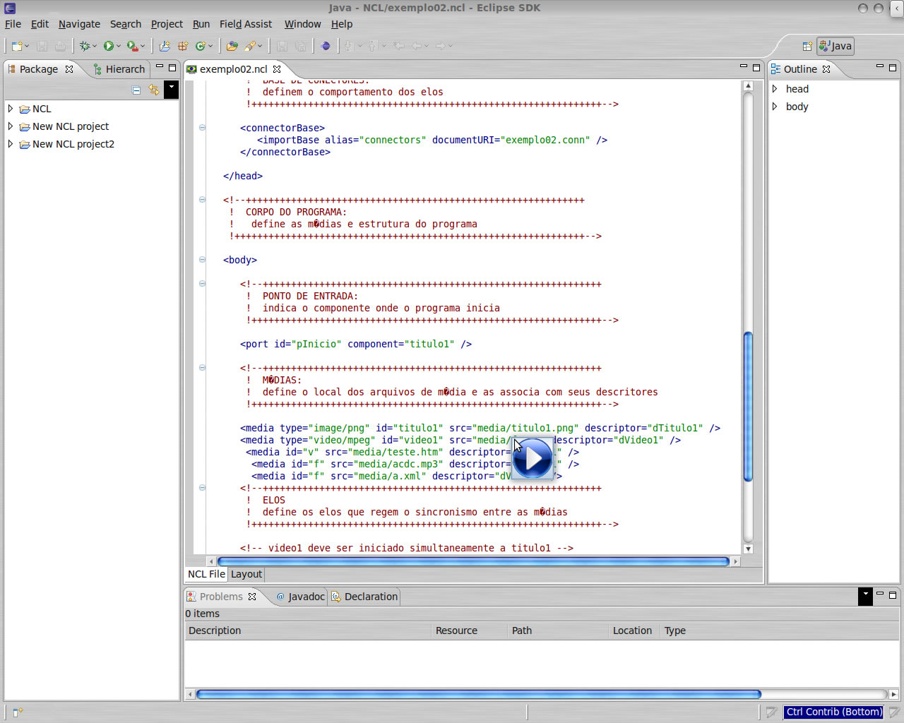Click the Ctrl Contrib (Bottom) status item
Viewport: 904px width, 723px height.
833,712
